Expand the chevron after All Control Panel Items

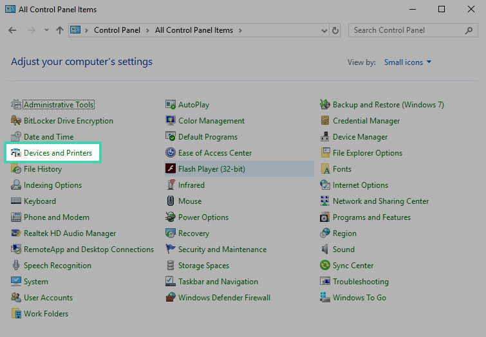click(240, 30)
